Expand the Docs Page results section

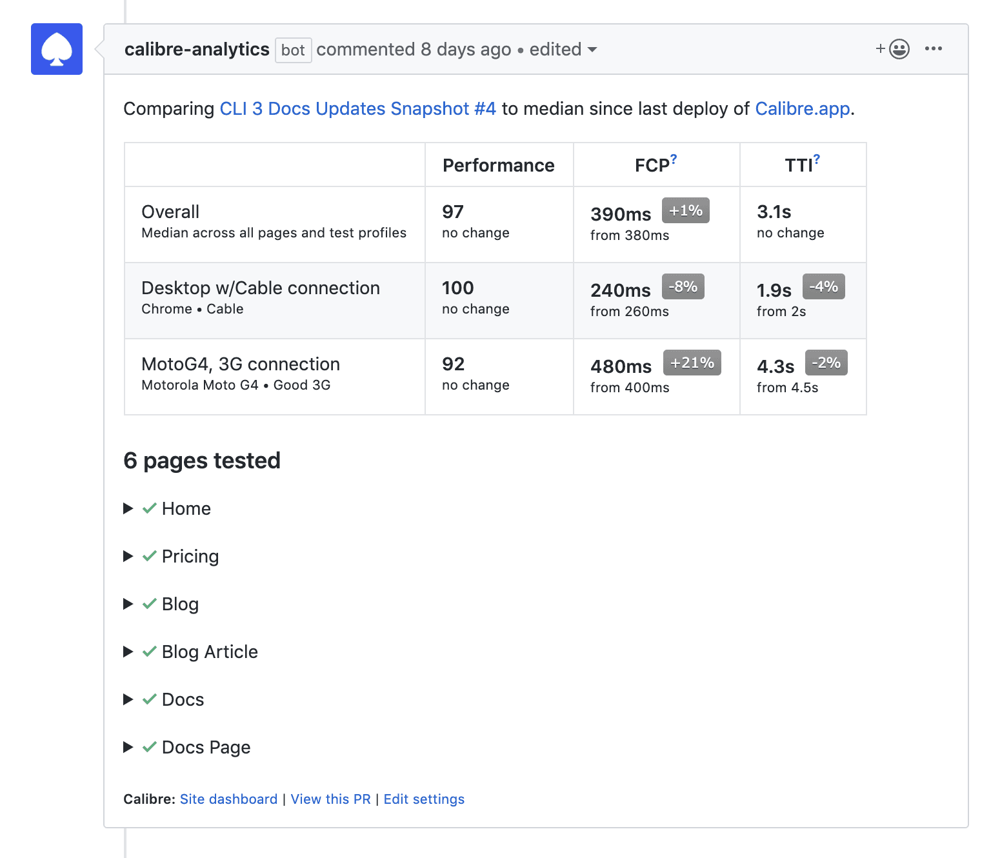(128, 747)
